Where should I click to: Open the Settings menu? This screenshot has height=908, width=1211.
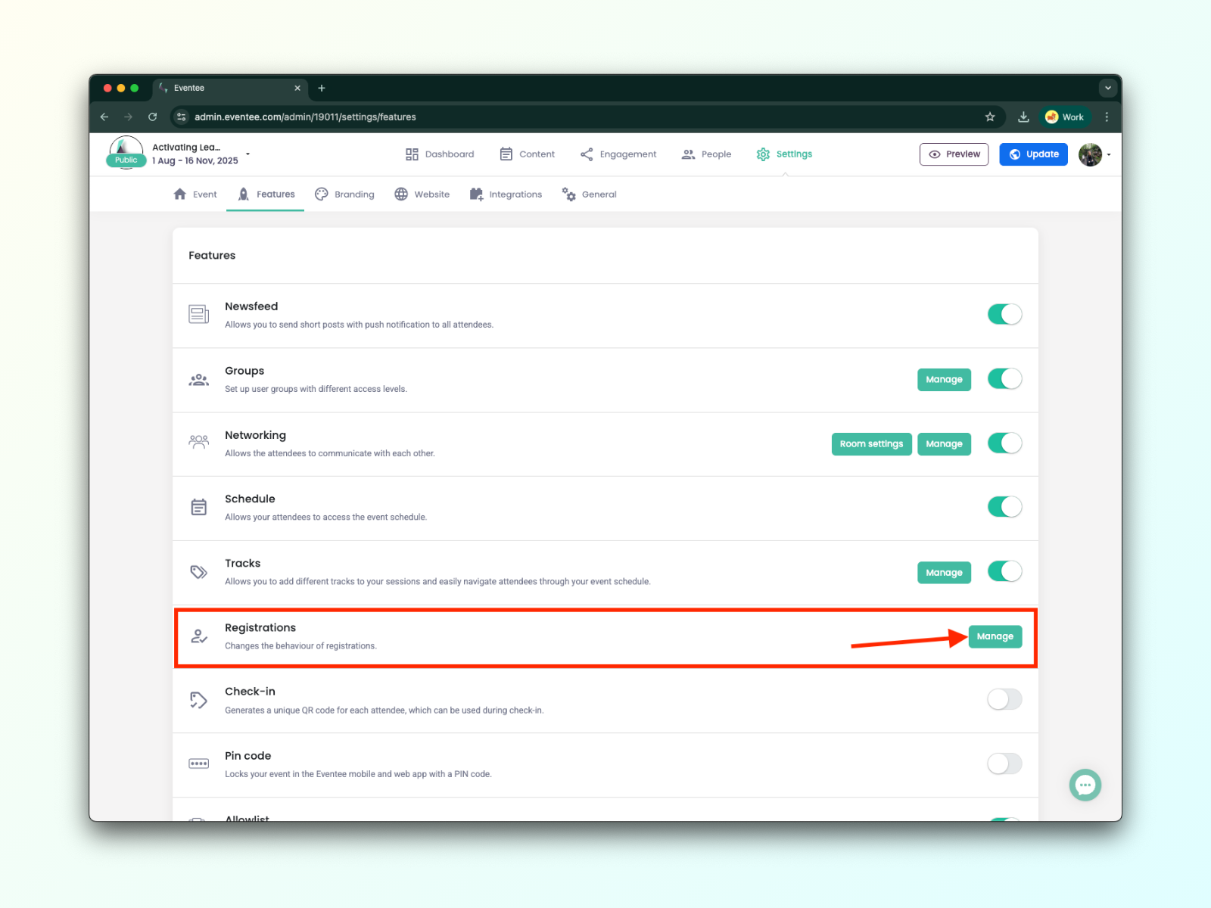pos(784,154)
